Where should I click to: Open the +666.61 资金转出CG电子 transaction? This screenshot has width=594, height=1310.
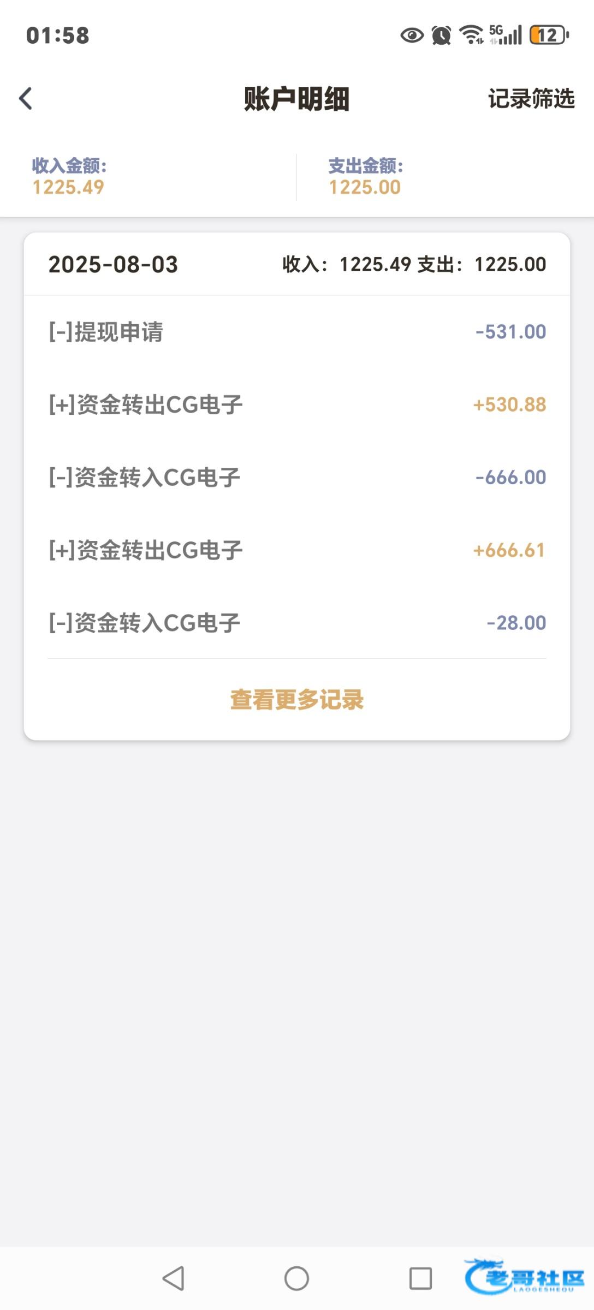(297, 550)
